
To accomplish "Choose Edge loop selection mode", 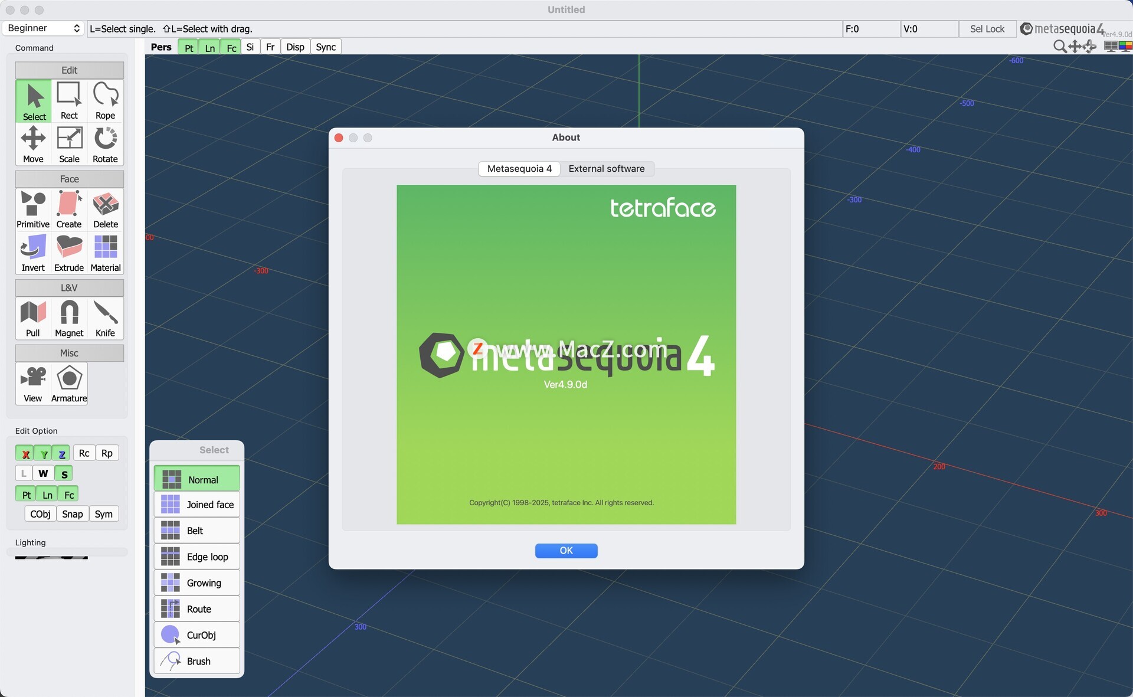I will tap(197, 557).
